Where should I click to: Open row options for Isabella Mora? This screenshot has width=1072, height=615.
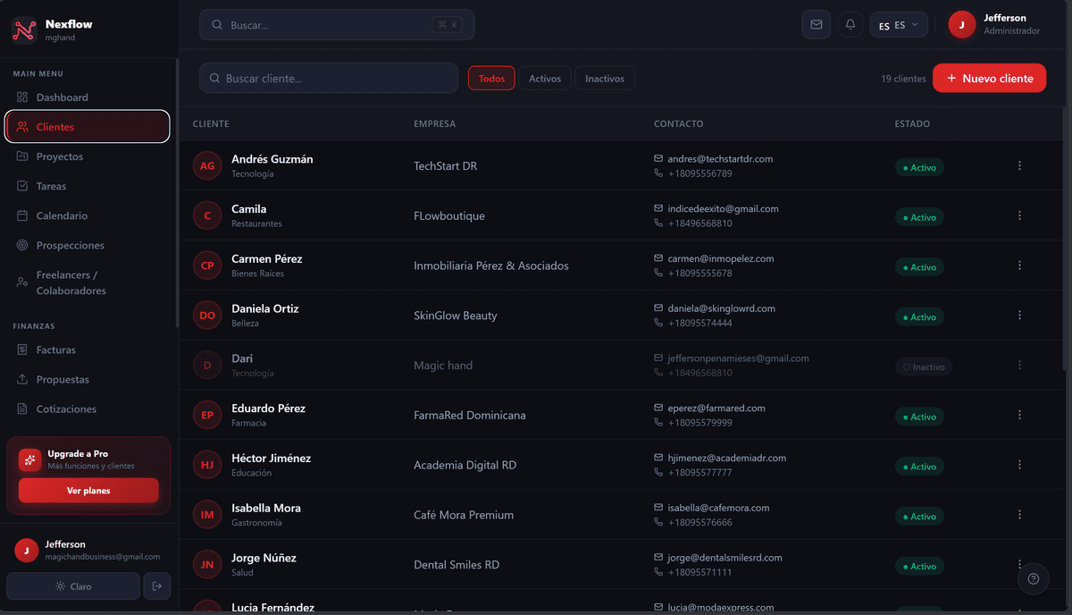coord(1019,515)
